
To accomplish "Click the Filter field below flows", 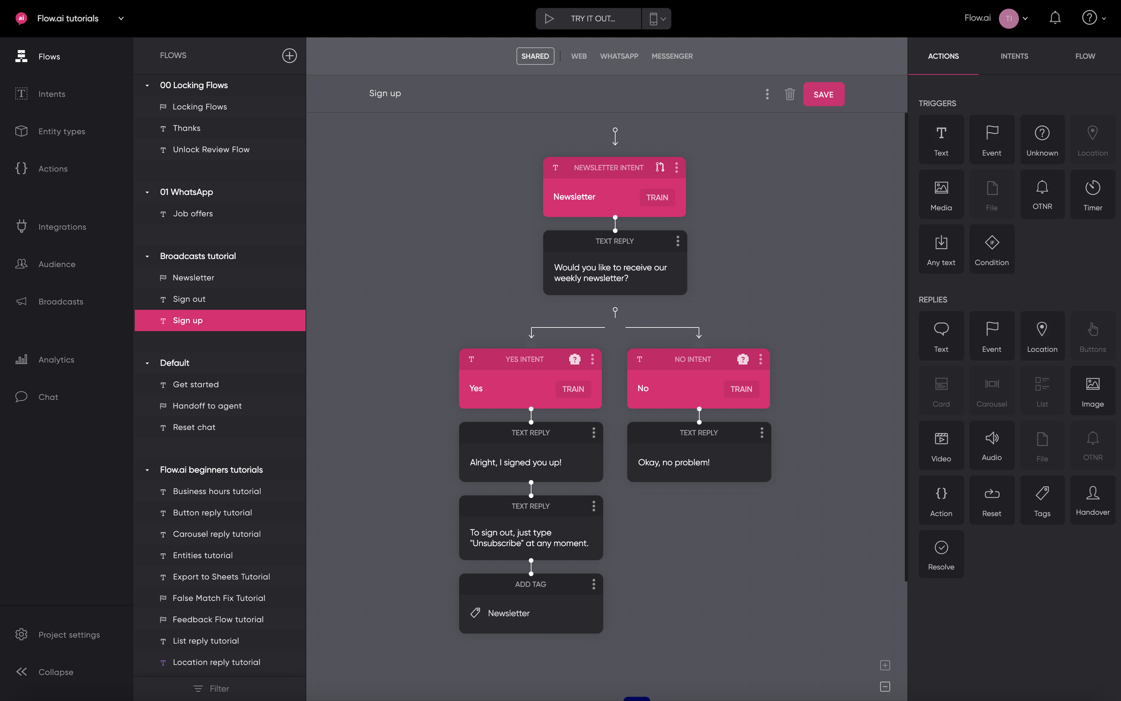I will click(219, 688).
